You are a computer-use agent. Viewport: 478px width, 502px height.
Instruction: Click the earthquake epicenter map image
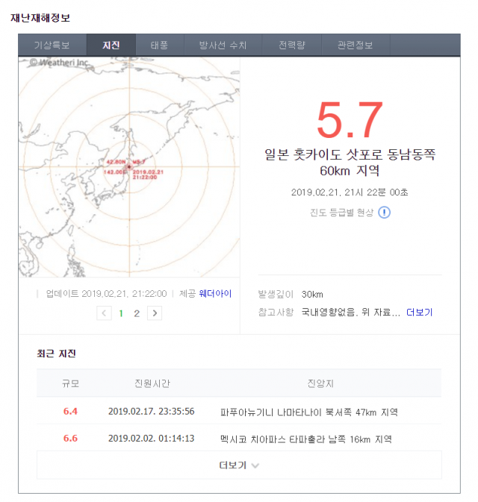point(128,168)
